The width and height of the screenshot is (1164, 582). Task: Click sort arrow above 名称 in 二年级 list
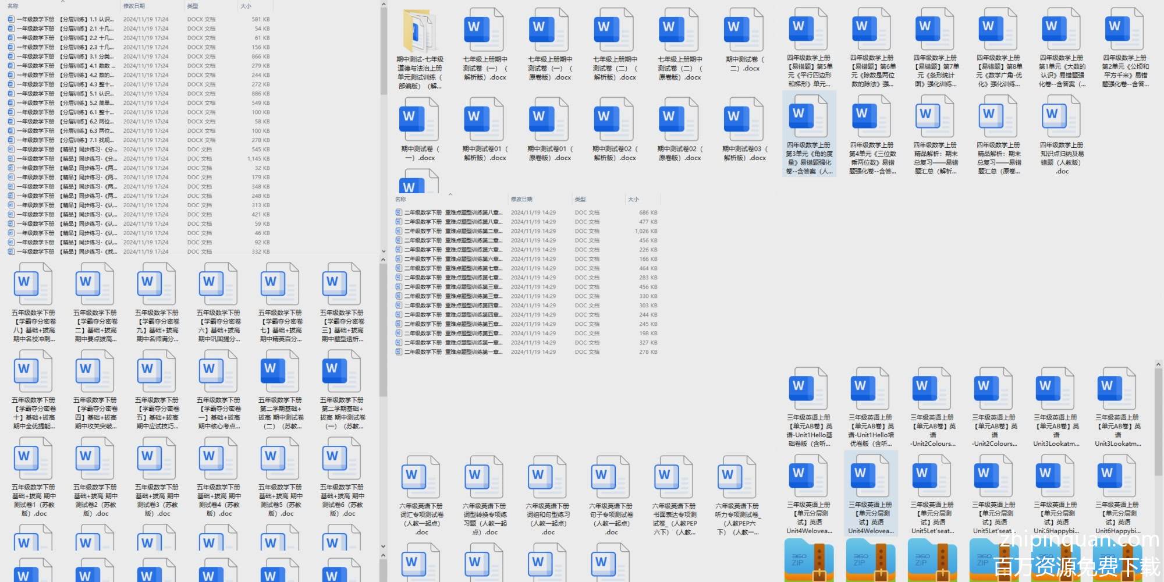tap(450, 194)
